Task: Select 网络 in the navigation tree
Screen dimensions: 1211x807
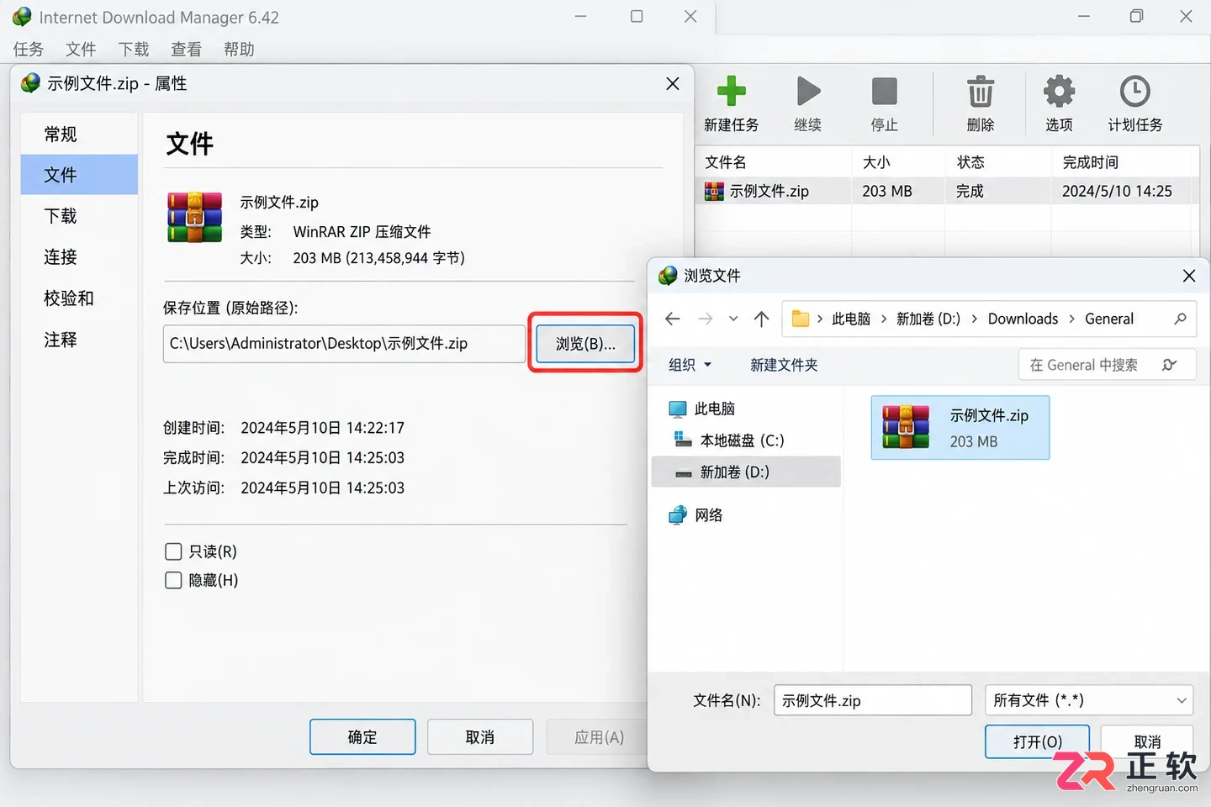Action: (746, 514)
